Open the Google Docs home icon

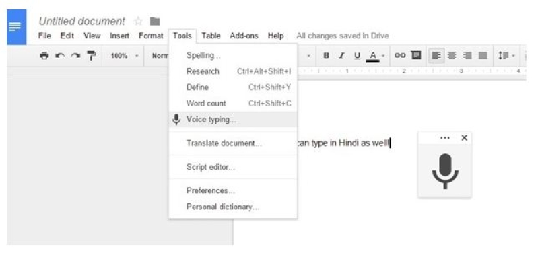(x=16, y=27)
